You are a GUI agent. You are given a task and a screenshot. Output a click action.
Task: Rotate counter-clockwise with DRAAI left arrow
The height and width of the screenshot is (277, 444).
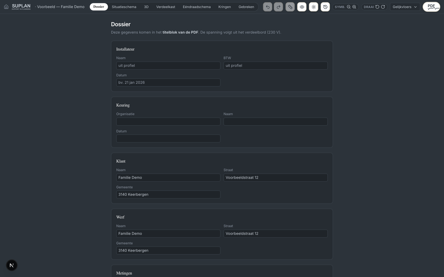(377, 7)
